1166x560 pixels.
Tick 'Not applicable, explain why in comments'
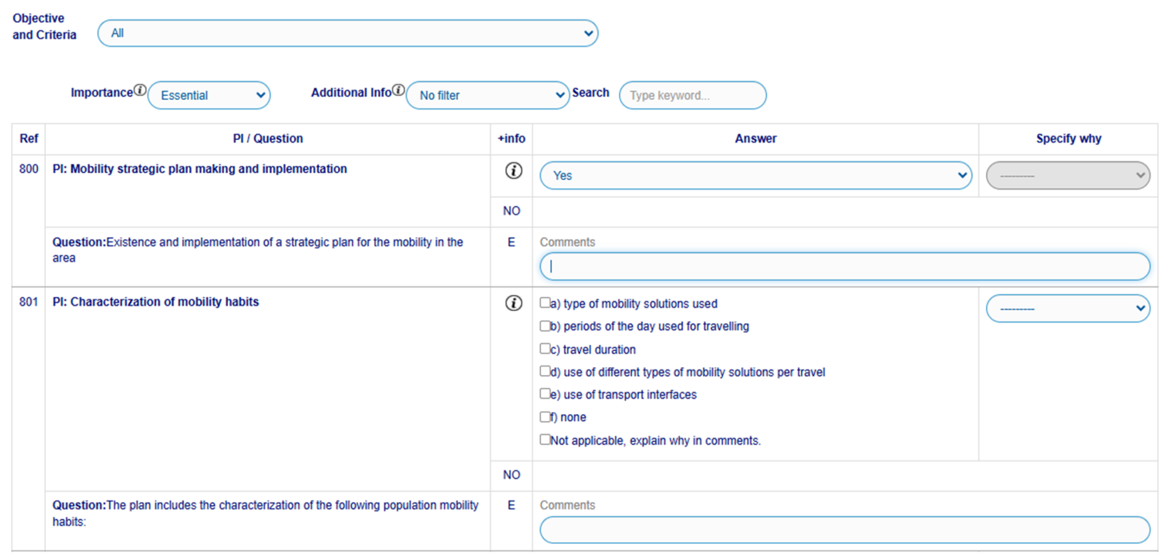[x=545, y=439]
